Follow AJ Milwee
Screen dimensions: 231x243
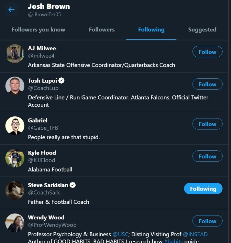tap(207, 52)
